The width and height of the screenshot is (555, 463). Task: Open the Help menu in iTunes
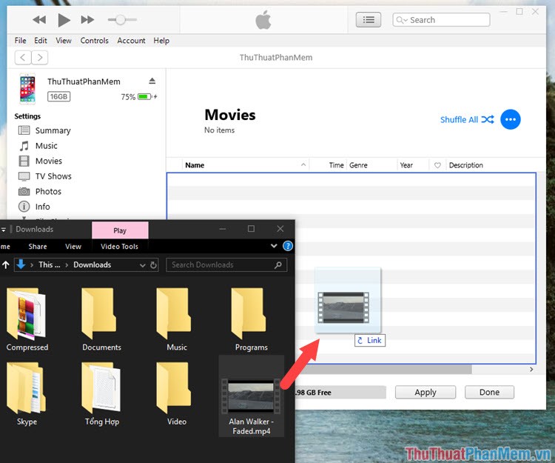coord(161,41)
